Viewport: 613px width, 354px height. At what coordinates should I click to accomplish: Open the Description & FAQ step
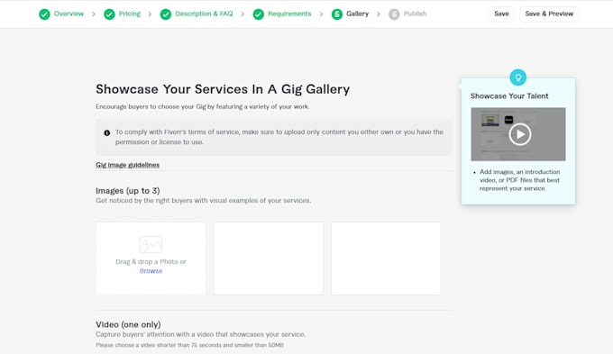(204, 14)
